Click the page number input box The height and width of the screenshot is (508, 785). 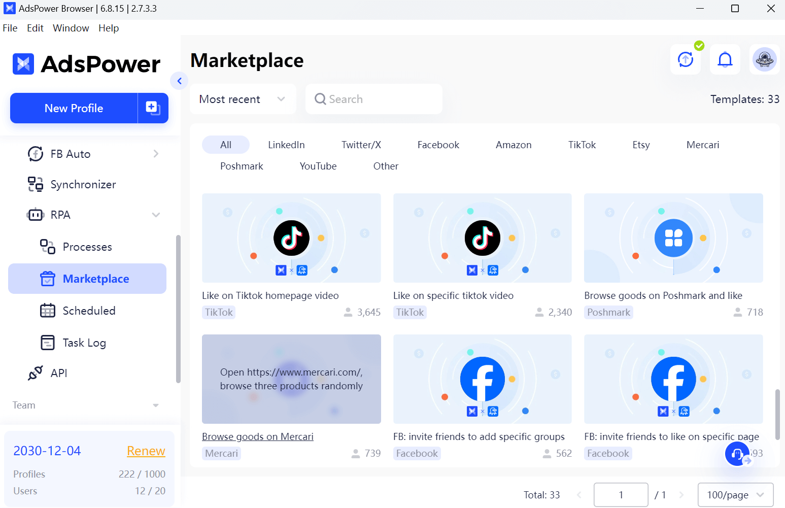(621, 495)
